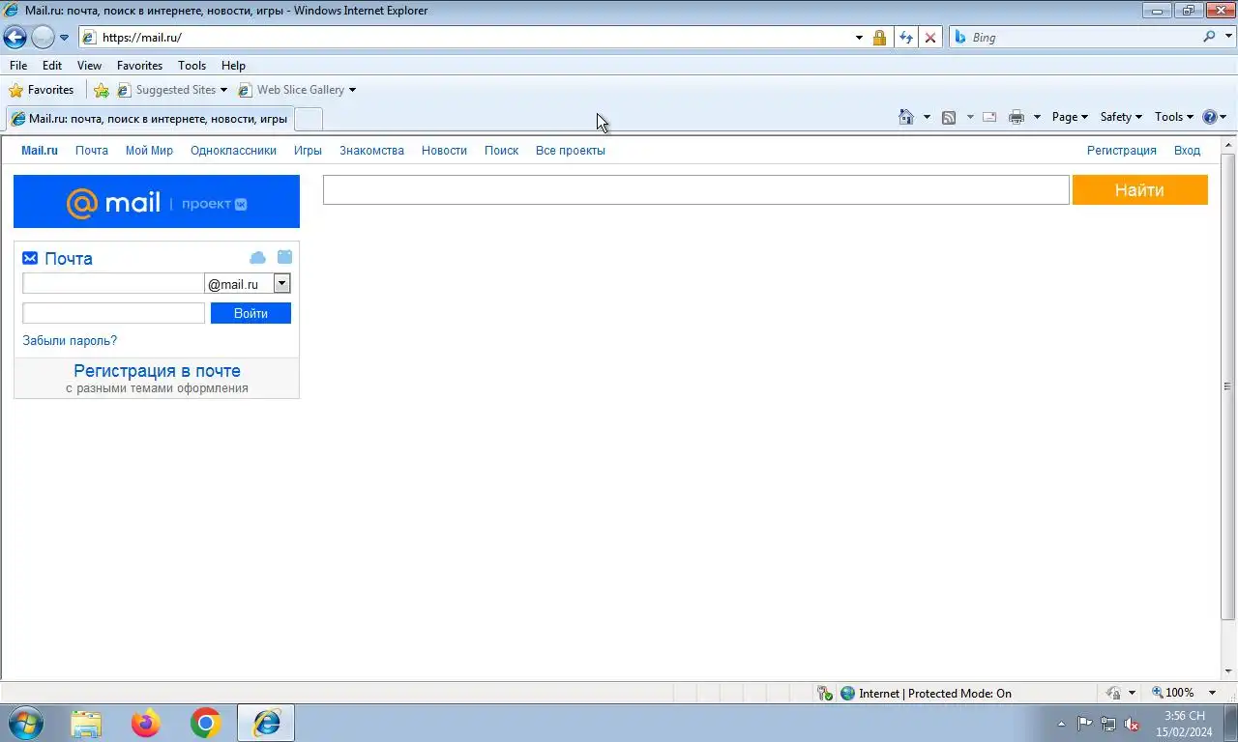1238x742 pixels.
Task: Expand the address bar history dropdown
Action: [x=859, y=38]
